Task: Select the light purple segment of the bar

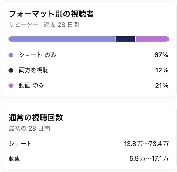Action: click(62, 39)
